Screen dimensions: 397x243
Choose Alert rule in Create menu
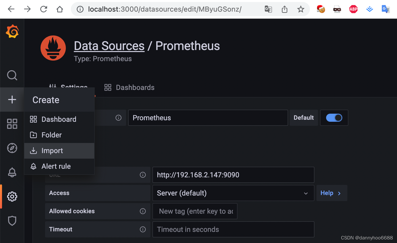point(56,166)
